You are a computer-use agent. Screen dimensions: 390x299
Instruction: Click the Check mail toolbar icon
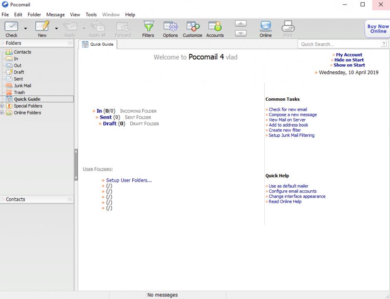(12, 27)
